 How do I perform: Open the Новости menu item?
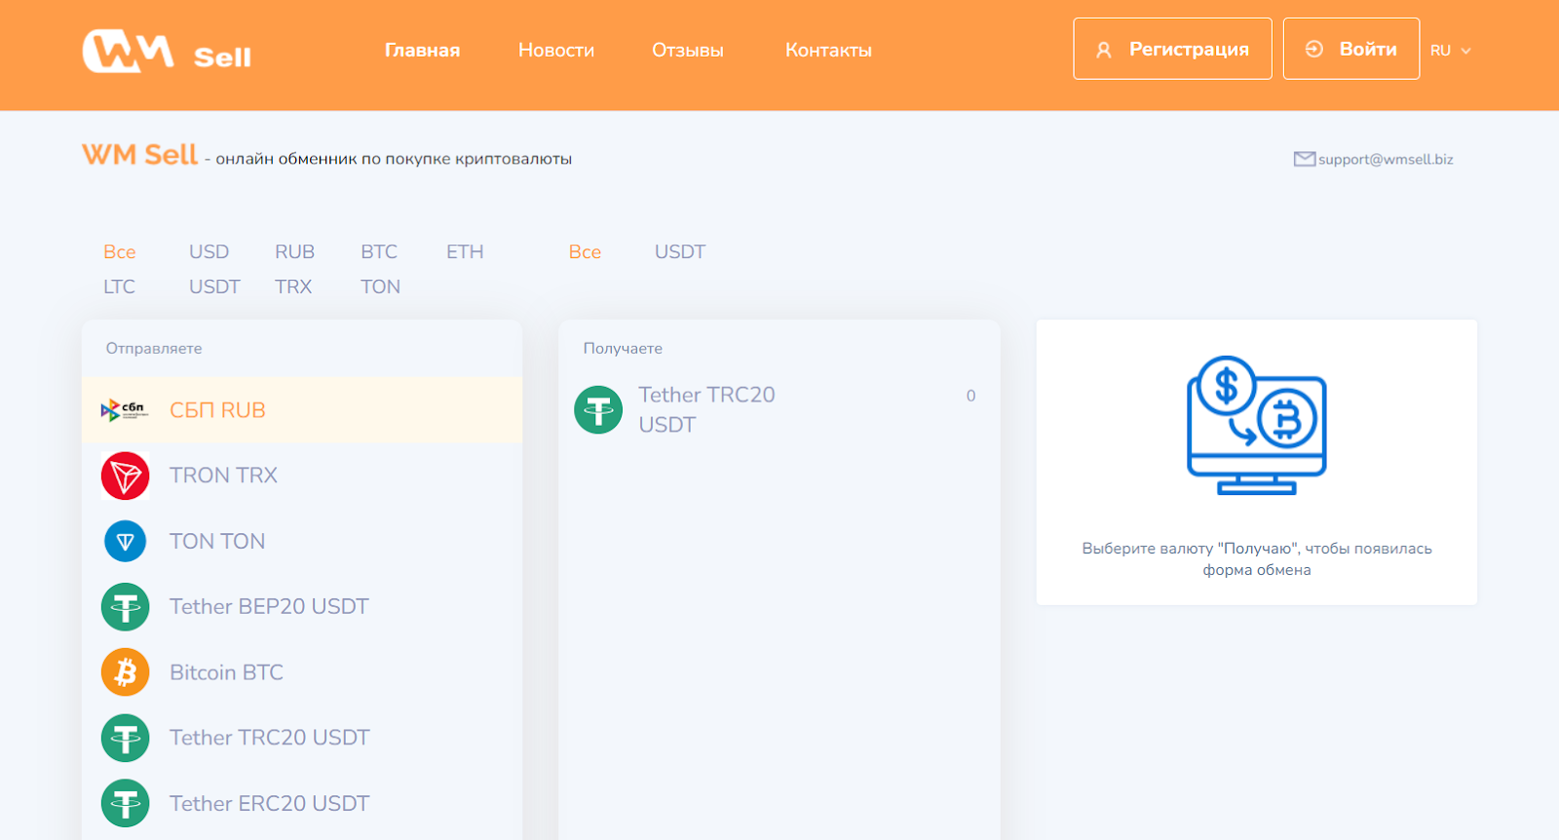tap(555, 51)
